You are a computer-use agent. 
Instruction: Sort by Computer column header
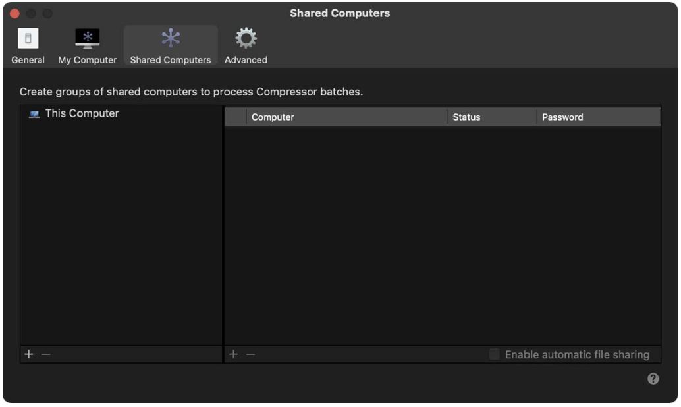click(346, 117)
